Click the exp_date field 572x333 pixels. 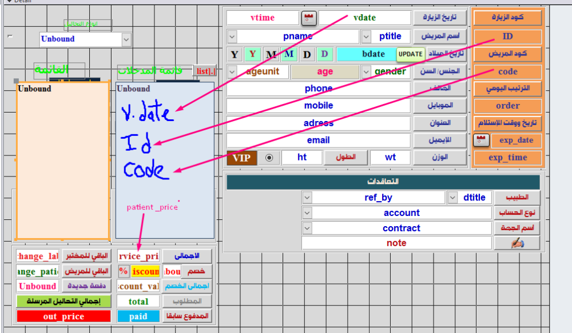coord(516,141)
